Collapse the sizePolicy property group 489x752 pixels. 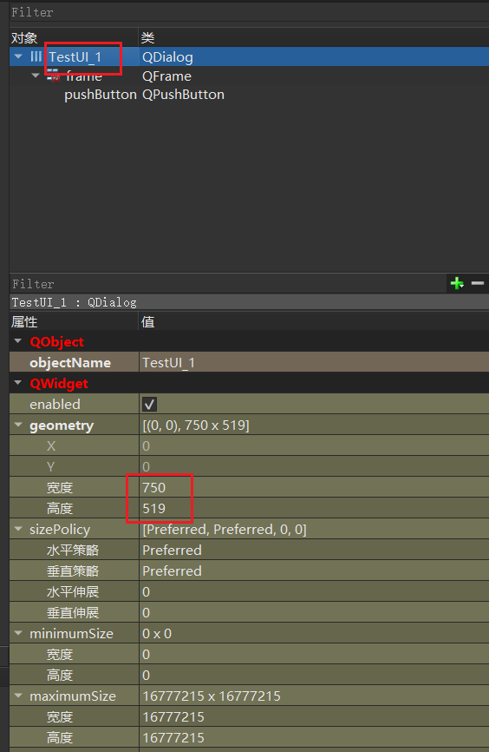pos(18,529)
